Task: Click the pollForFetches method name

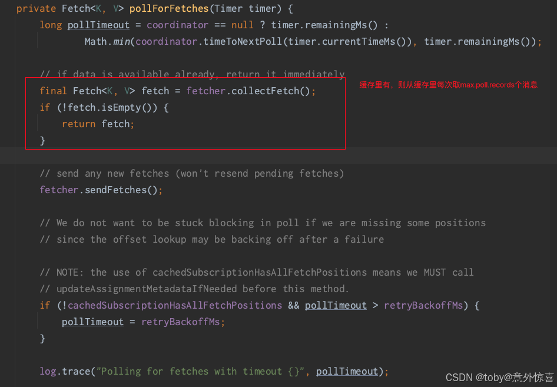Action: pos(169,8)
